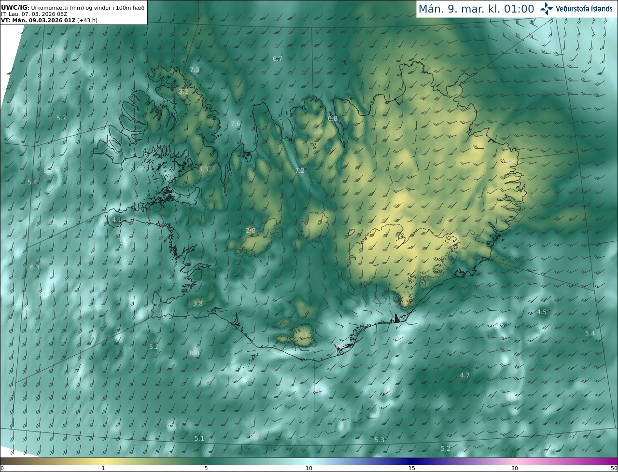The image size is (618, 472).
Task: Select the 5.1 map value
Action: (199, 439)
